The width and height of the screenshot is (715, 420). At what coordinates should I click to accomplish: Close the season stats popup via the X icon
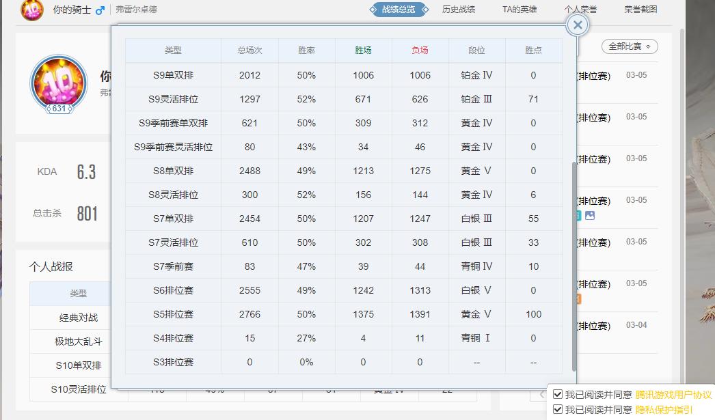pyautogui.click(x=577, y=25)
